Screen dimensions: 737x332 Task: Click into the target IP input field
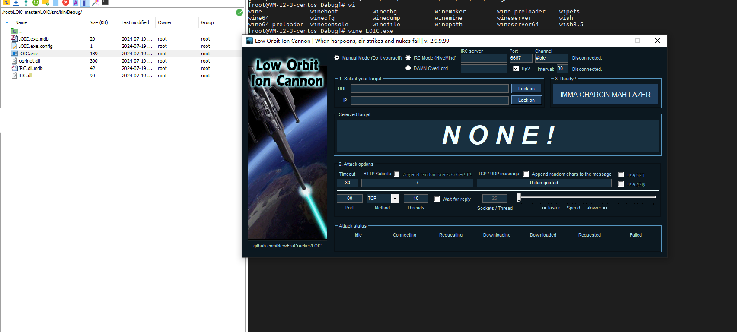(430, 100)
